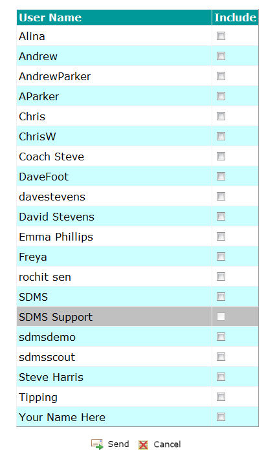277x456 pixels.
Task: Check the SDMS Support Include checkbox
Action: pyautogui.click(x=221, y=317)
